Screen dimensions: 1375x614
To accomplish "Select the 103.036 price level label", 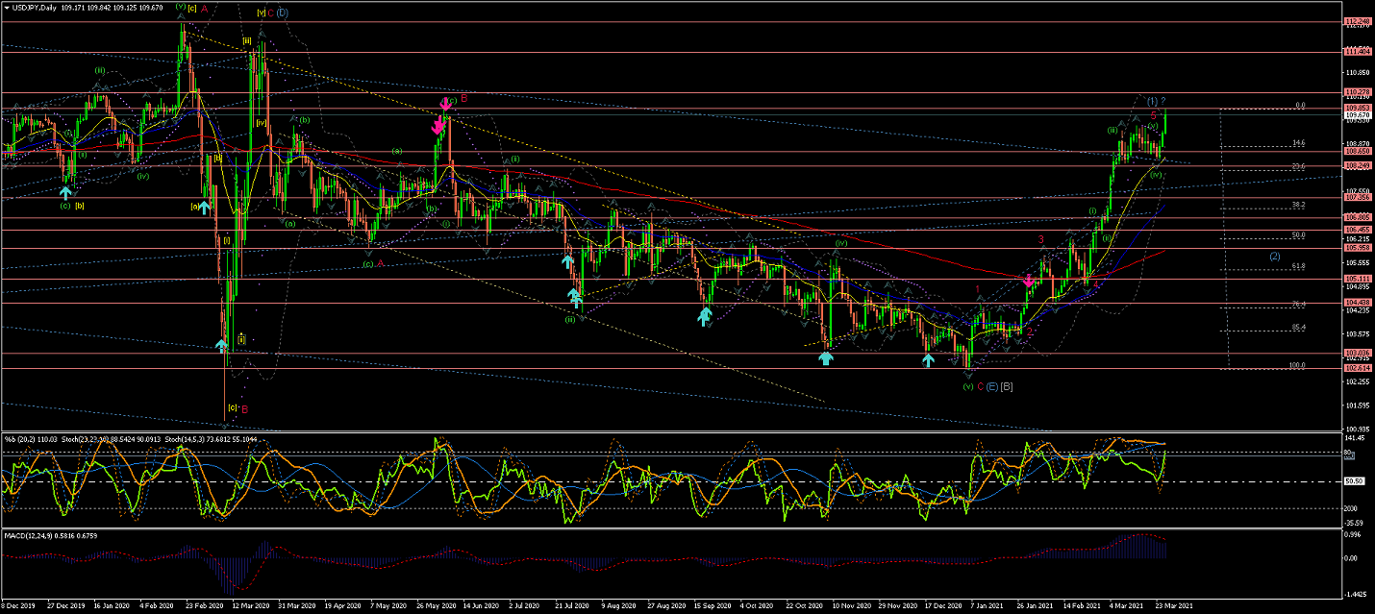I will (1357, 353).
